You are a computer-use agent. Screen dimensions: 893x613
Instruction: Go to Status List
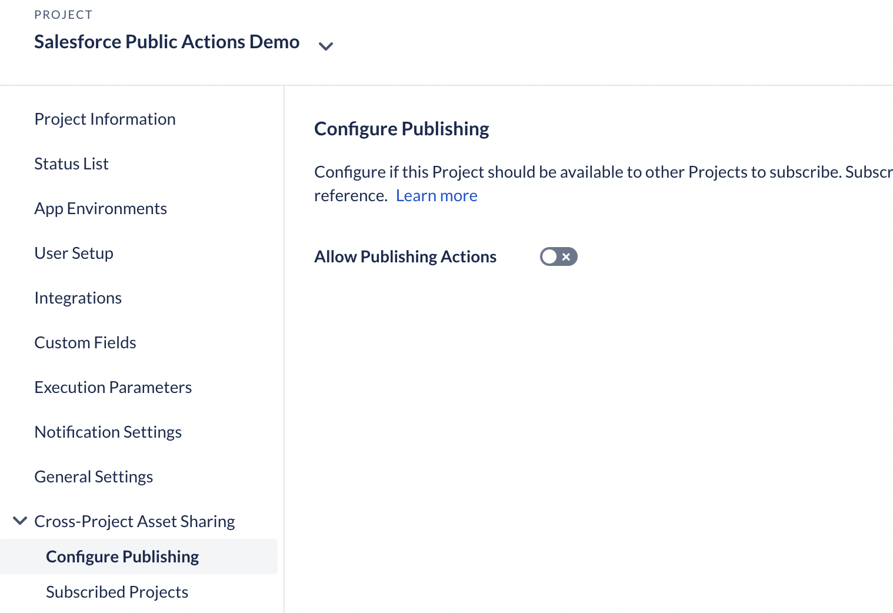[71, 164]
